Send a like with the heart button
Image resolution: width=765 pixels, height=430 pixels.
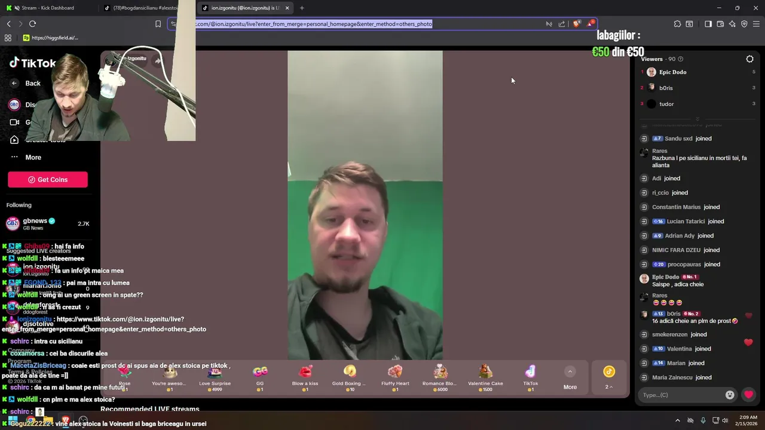pyautogui.click(x=748, y=395)
